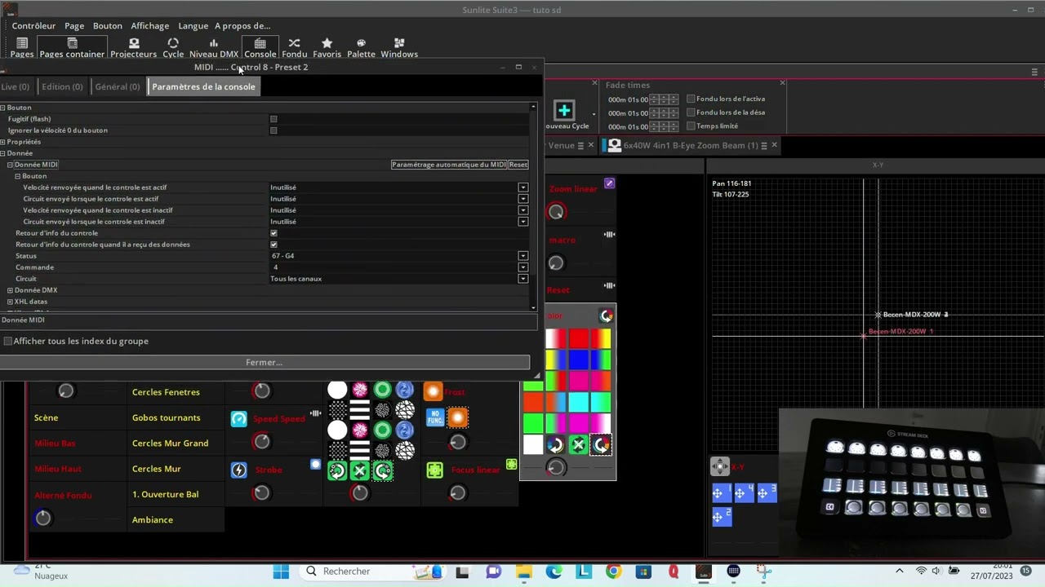Expand the XHL datas node
1045x587 pixels.
point(10,302)
